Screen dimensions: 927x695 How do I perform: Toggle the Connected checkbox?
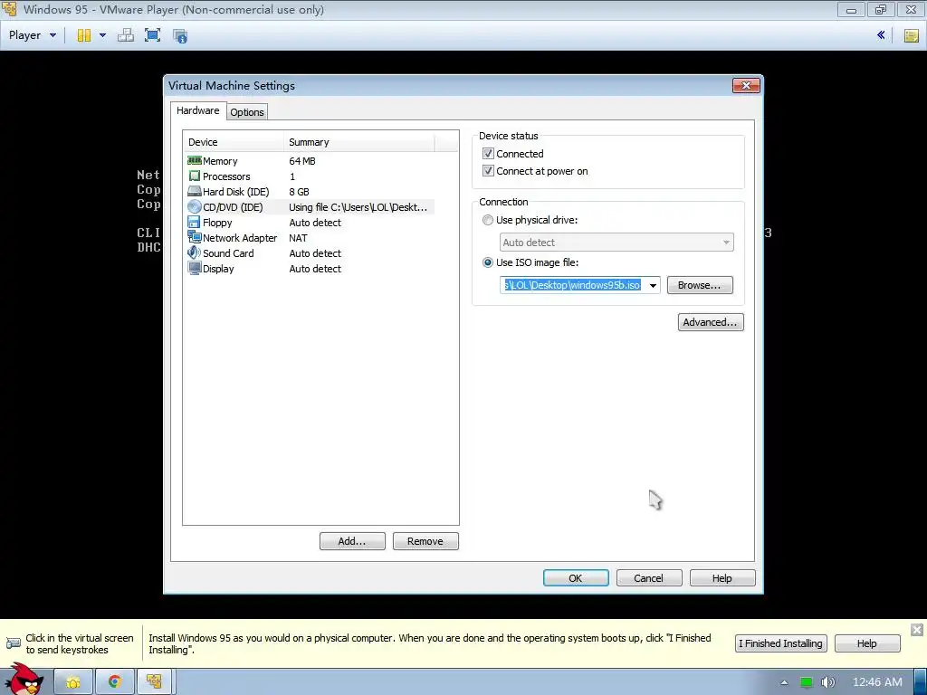pos(488,154)
